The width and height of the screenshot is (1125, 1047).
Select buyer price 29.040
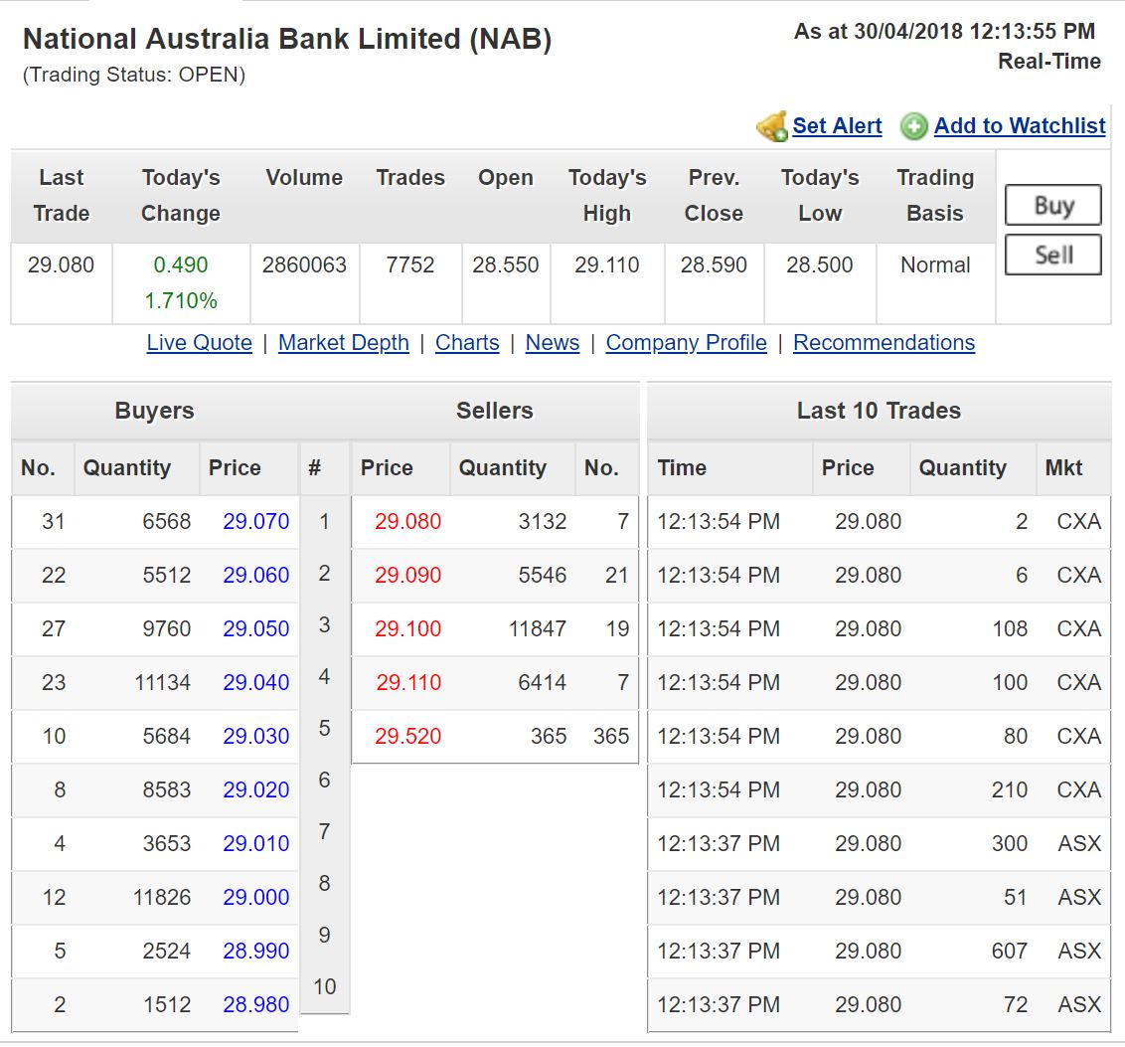coord(256,682)
